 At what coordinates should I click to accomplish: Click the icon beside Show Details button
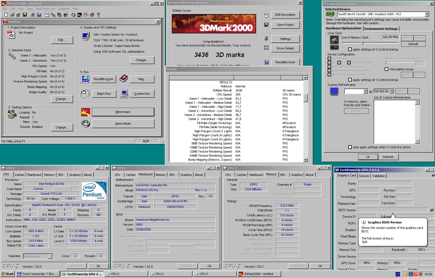(x=266, y=48)
